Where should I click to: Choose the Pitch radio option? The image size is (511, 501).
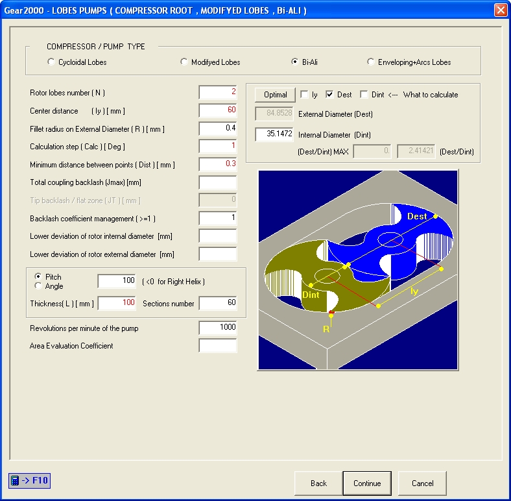click(x=48, y=276)
